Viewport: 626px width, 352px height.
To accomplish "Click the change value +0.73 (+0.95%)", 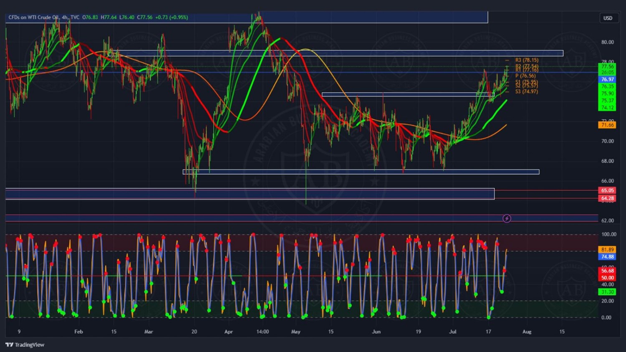I will [172, 17].
